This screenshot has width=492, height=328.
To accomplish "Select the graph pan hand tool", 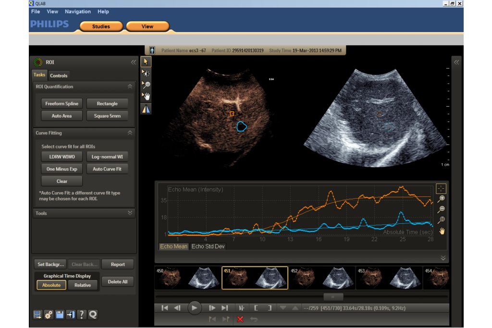I will coord(442,231).
